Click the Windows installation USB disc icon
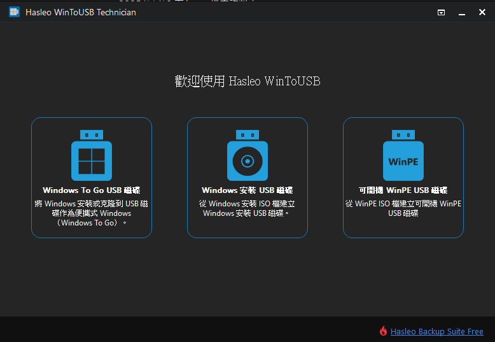 coord(247,160)
